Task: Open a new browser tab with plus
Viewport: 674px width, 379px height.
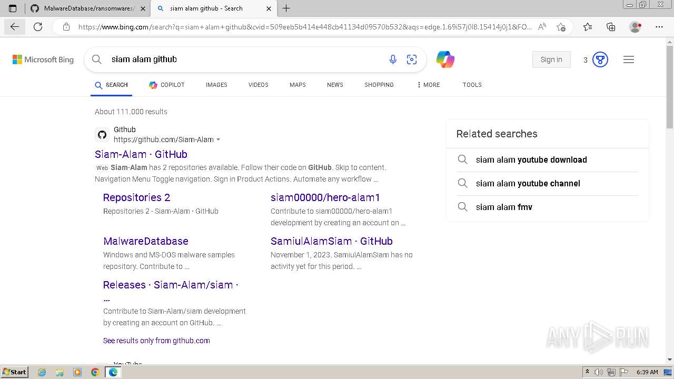Action: tap(286, 8)
